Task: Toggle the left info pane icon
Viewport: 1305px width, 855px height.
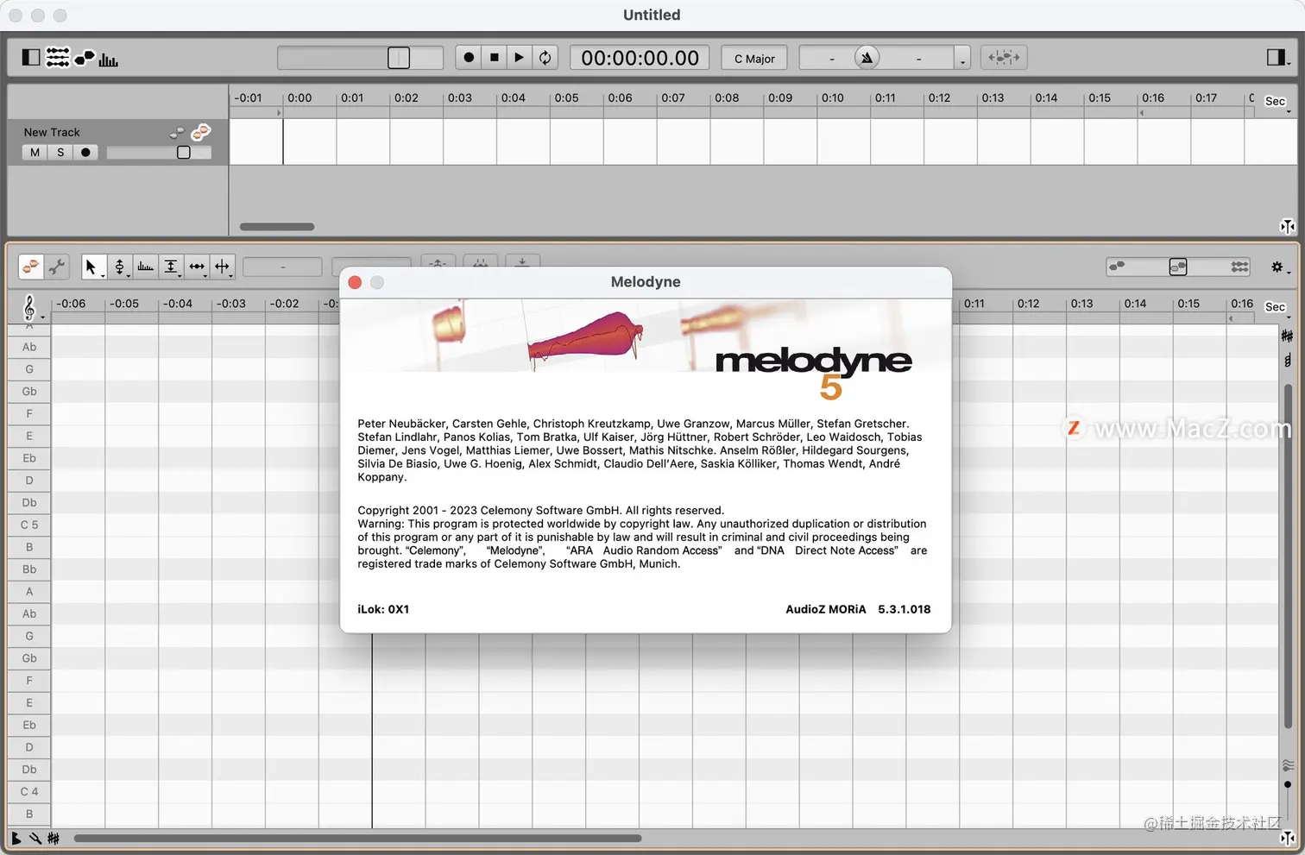Action: (x=30, y=58)
